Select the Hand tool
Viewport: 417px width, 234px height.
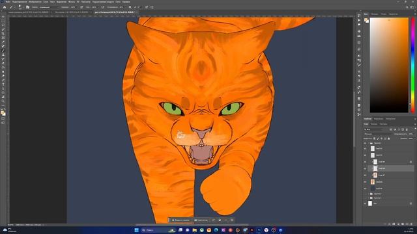[3, 97]
